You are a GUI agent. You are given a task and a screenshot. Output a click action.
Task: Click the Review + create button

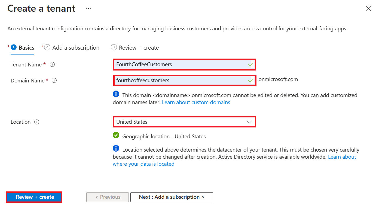pyautogui.click(x=34, y=197)
